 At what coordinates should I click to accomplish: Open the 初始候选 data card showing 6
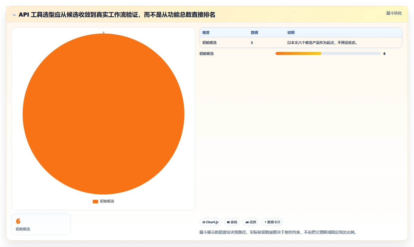click(x=41, y=224)
